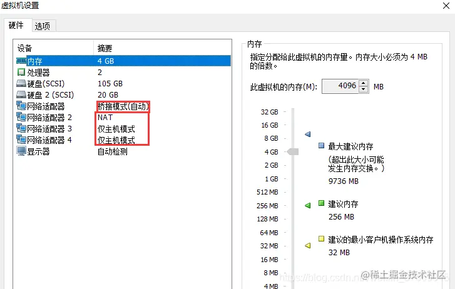Close the 虚拟机设置 dialog
Image resolution: width=455 pixels, height=289 pixels.
pos(446,6)
